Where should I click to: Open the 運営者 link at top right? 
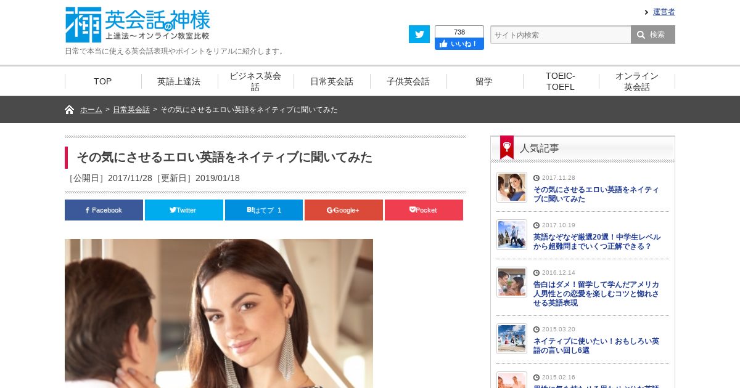pyautogui.click(x=664, y=12)
